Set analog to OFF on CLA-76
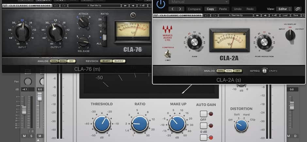Viewport: 307px width, 142px height. pos(71,61)
